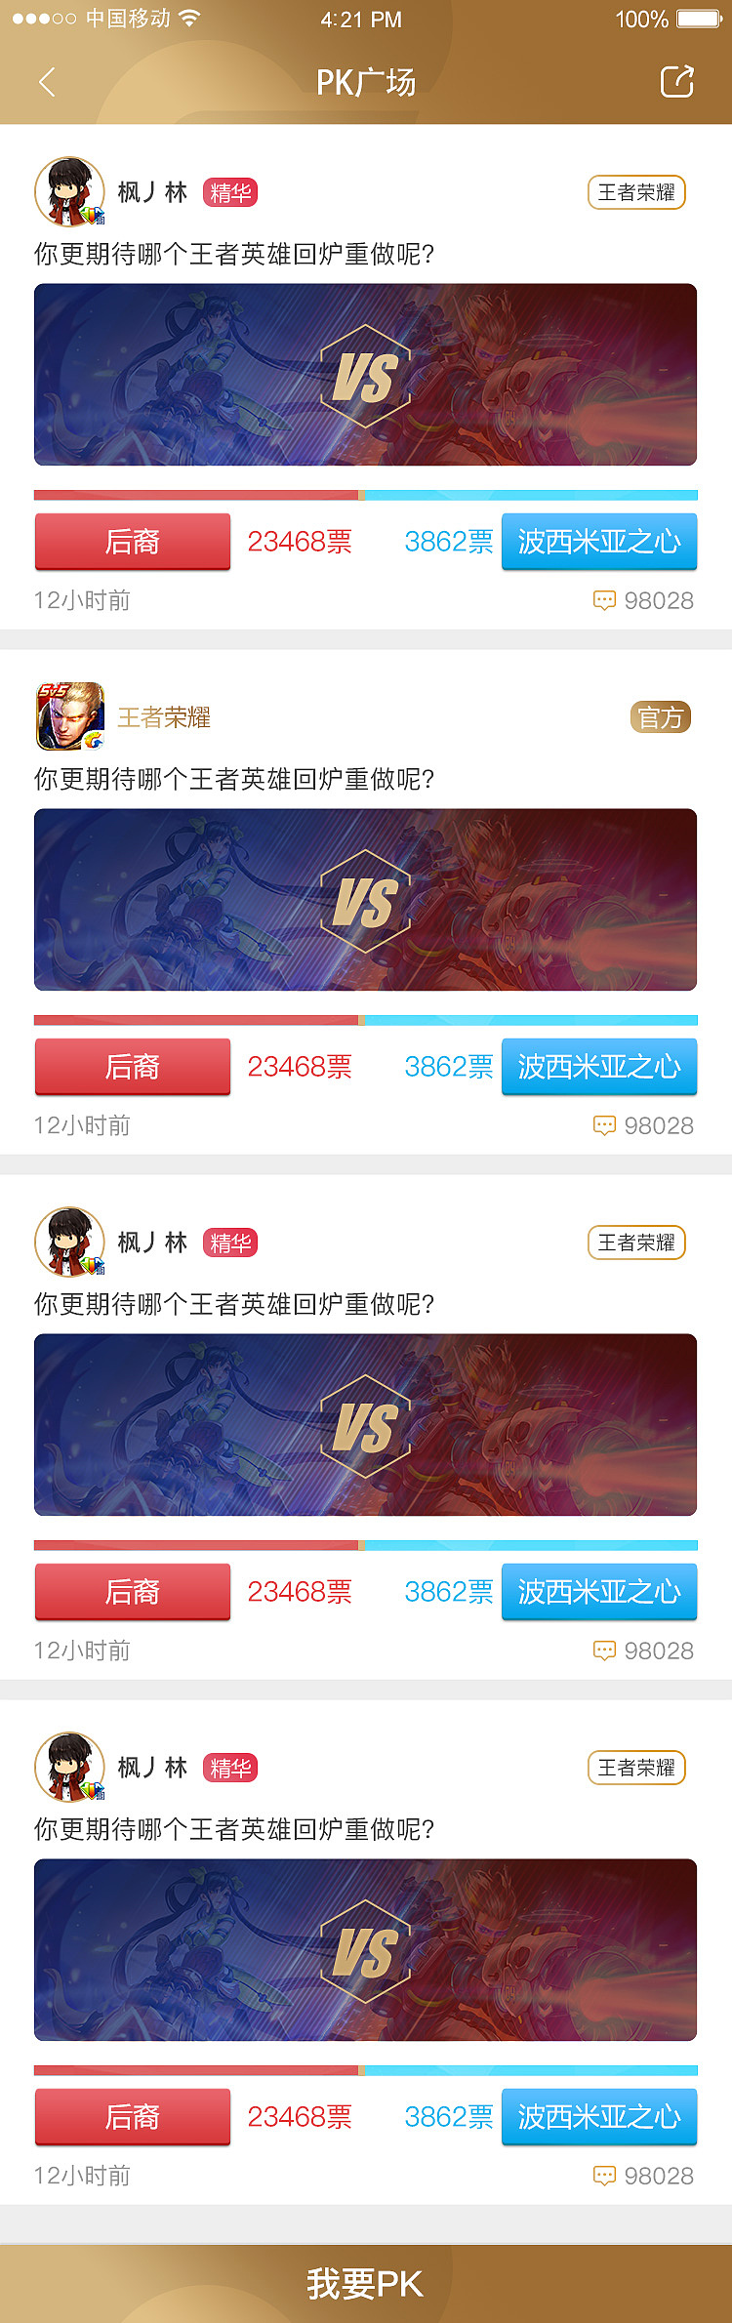Open comments icon on the second post
The width and height of the screenshot is (732, 2323).
pos(604,1125)
